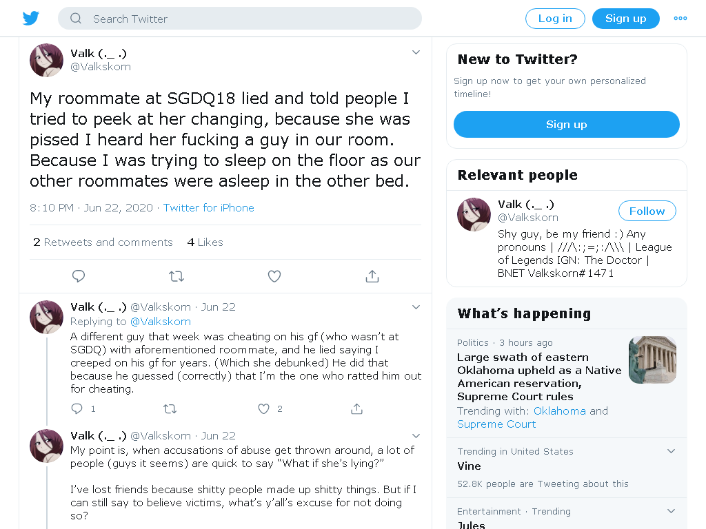The height and width of the screenshot is (529, 706).
Task: Retweet the main SGDQ18 tweet
Action: [176, 276]
